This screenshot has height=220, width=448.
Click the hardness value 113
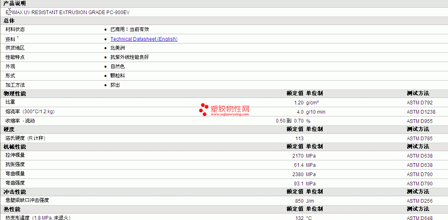pos(300,139)
